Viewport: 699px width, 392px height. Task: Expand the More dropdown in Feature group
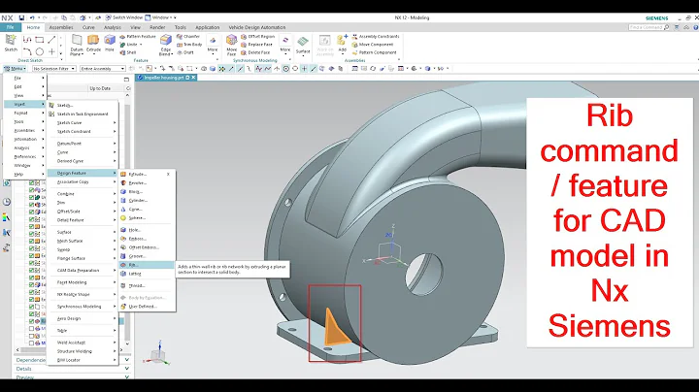click(213, 46)
